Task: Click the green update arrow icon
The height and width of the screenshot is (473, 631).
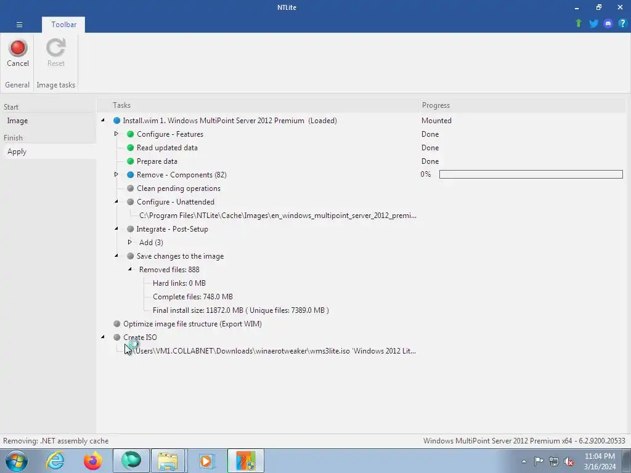Action: tap(579, 23)
